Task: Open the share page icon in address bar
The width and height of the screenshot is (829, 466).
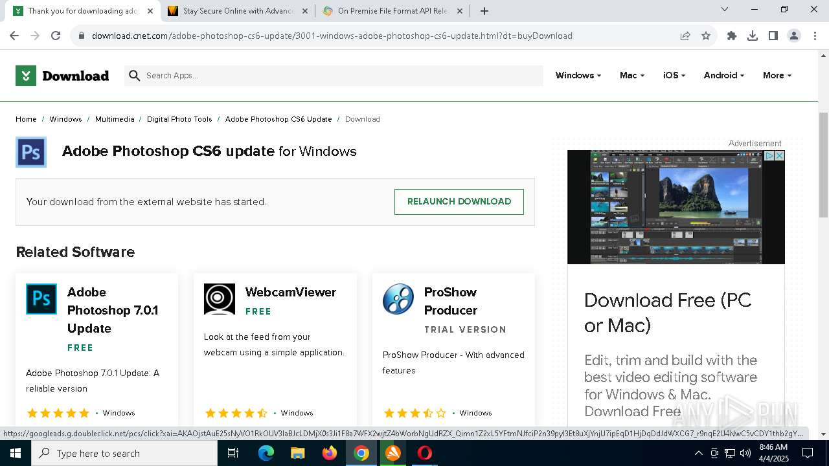Action: 685,36
